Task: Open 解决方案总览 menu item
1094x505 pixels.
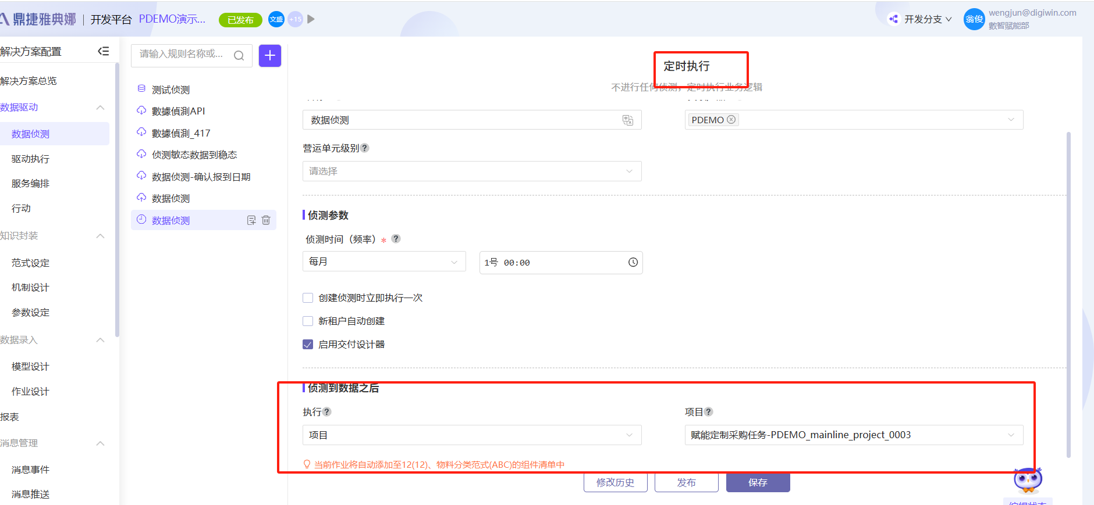Action: pos(29,81)
